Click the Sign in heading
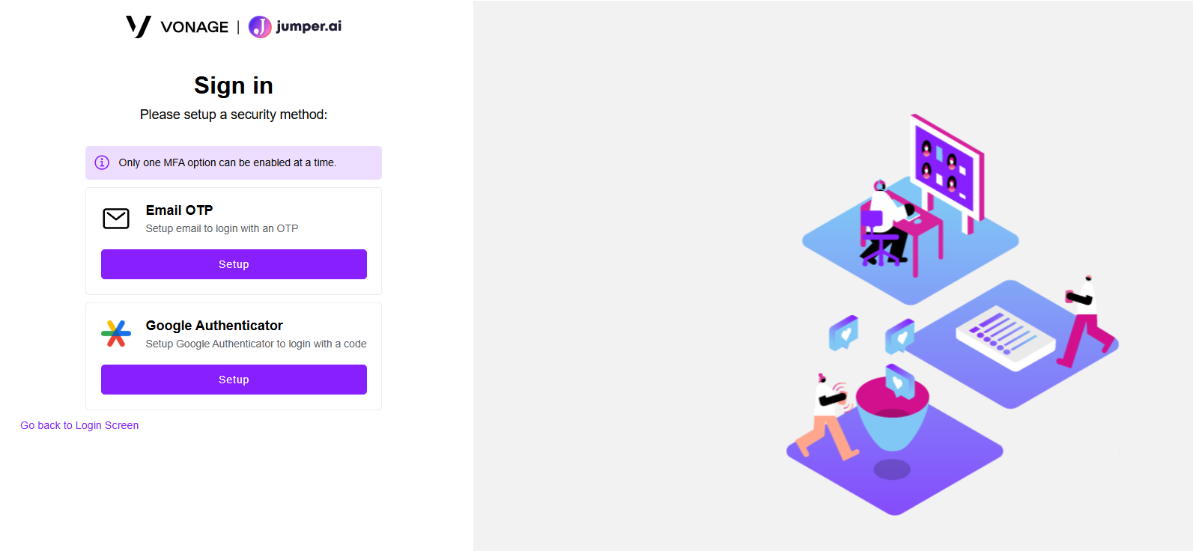 [x=234, y=85]
